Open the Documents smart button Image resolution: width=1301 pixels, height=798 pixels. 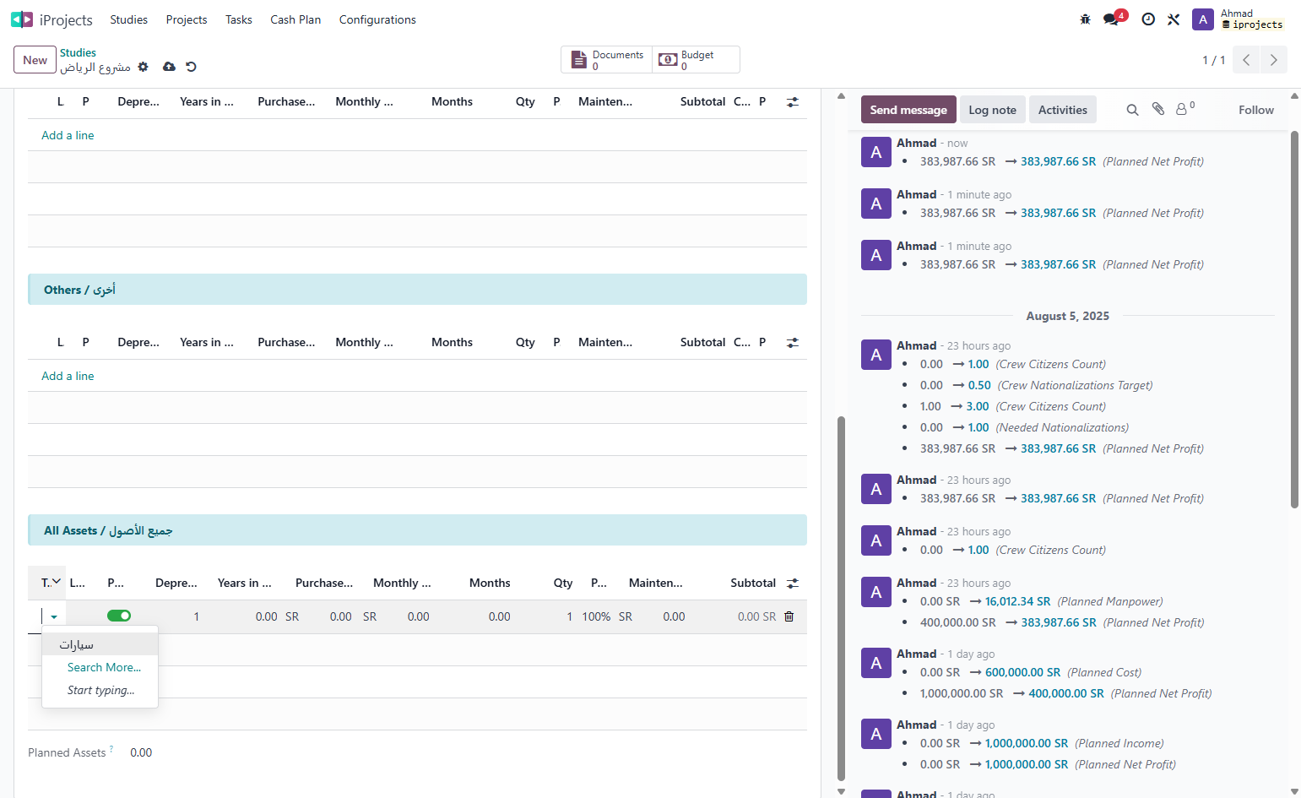607,60
